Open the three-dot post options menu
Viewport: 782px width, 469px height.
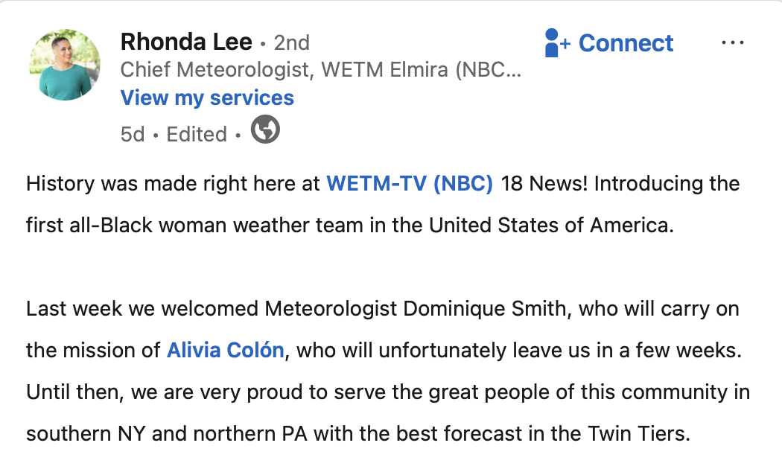(733, 43)
